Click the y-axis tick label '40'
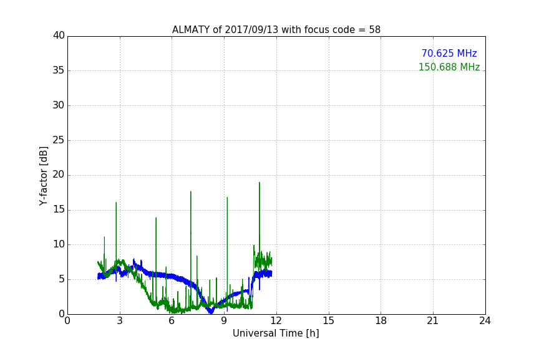The width and height of the screenshot is (539, 359). [x=59, y=36]
